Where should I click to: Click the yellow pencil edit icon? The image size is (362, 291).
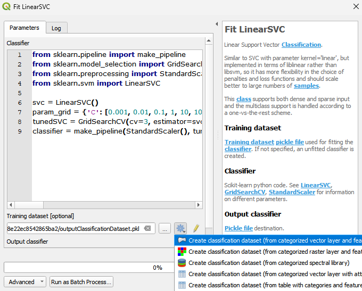(x=196, y=228)
